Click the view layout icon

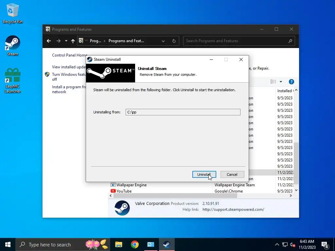(x=273, y=81)
